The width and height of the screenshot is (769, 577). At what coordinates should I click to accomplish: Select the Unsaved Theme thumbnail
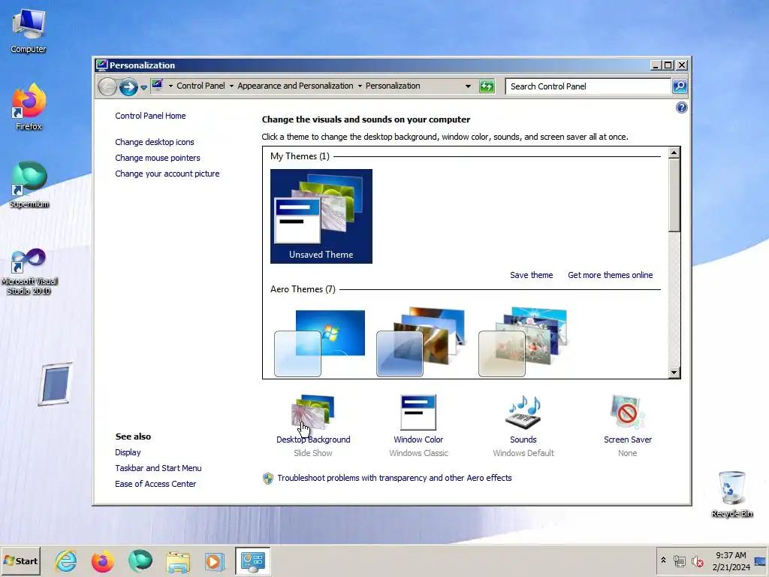321,216
